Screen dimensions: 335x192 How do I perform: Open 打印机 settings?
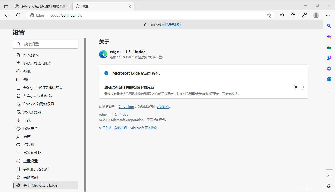(45, 145)
